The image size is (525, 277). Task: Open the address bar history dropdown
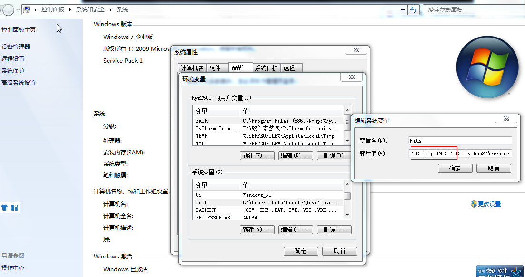click(403, 10)
